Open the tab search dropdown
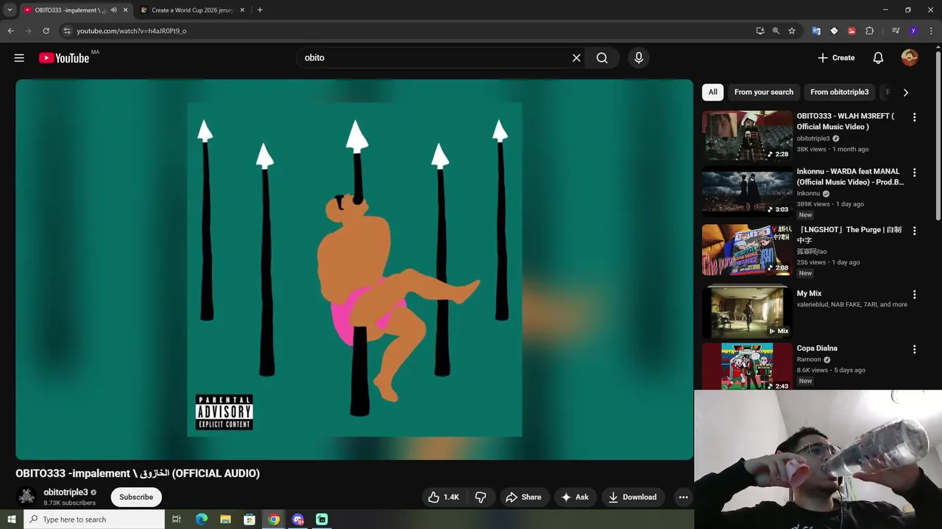This screenshot has width=942, height=529. tap(10, 10)
